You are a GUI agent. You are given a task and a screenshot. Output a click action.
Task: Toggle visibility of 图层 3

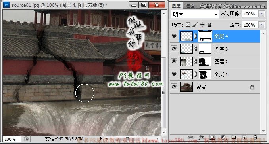[174, 49]
